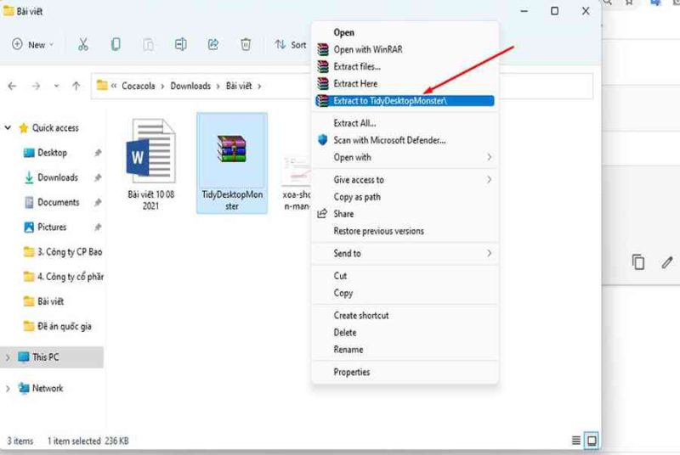The image size is (680, 455).
Task: Expand the This PC tree node
Action: tap(8, 357)
